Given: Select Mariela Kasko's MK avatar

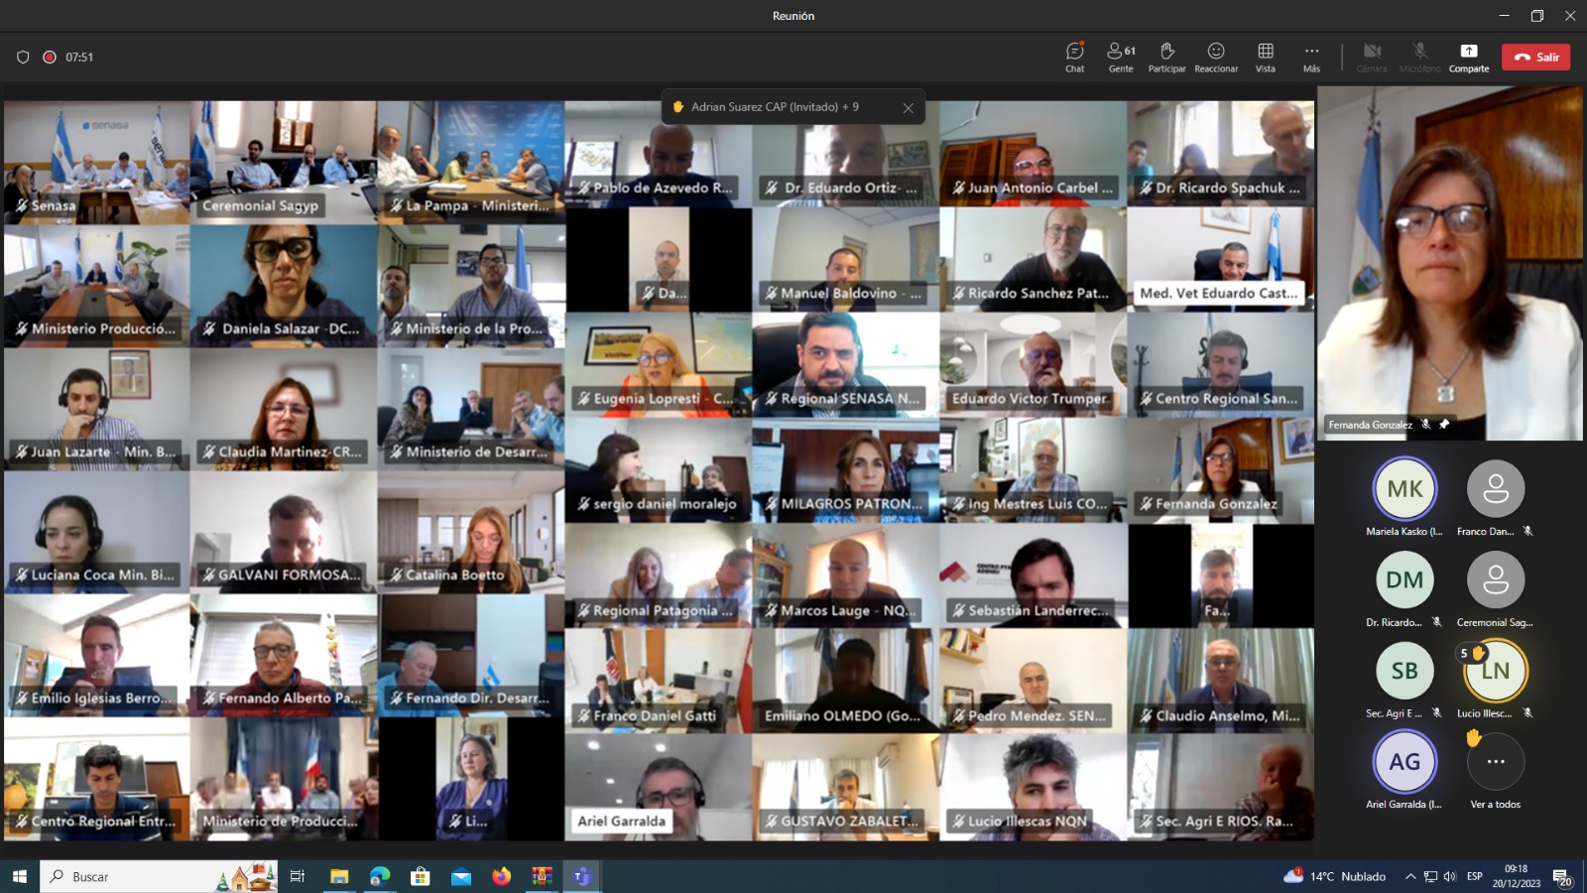Looking at the screenshot, I should point(1404,489).
